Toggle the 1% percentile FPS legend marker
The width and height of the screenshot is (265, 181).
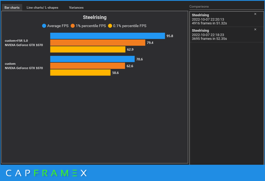73,26
